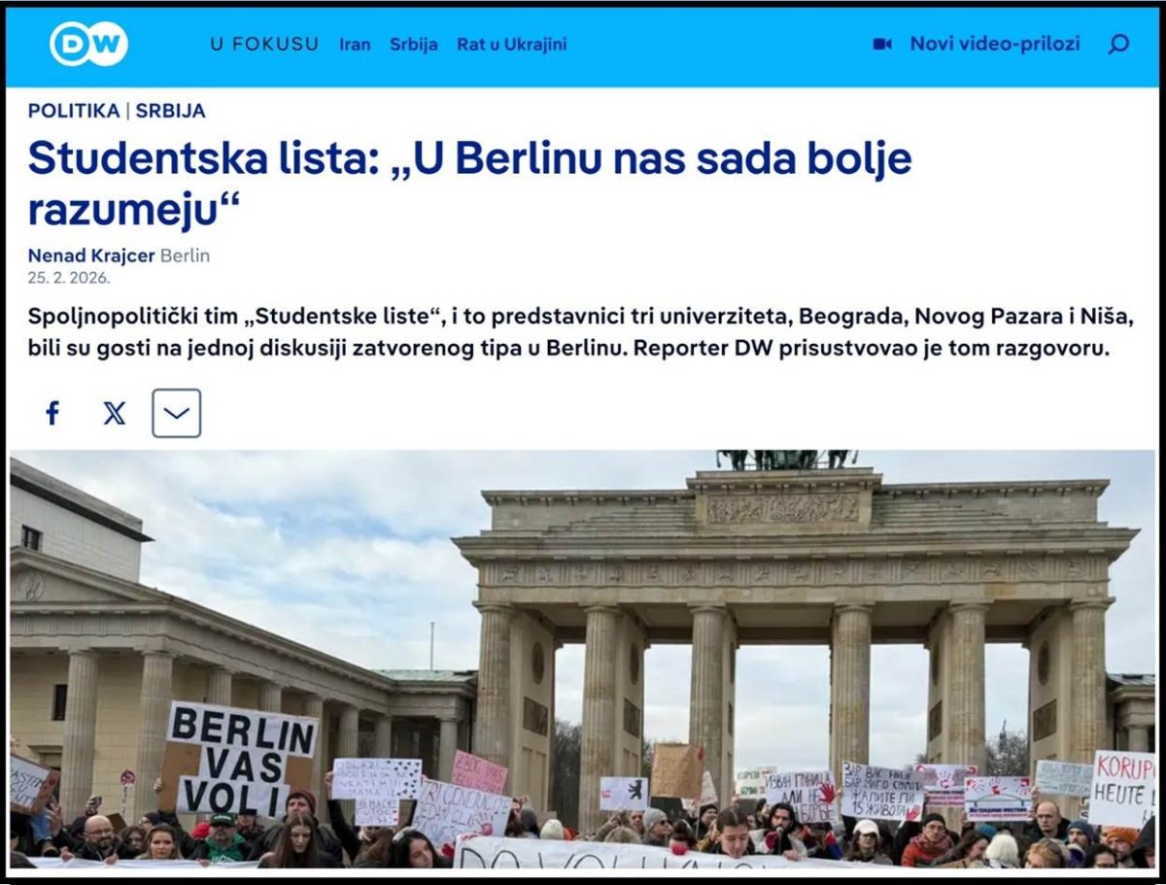Click the Berlin location next to author
The height and width of the screenshot is (885, 1166).
pyautogui.click(x=185, y=256)
